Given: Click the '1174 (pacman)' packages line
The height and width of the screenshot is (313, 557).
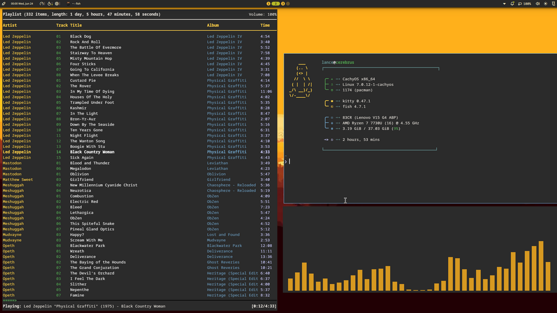Looking at the screenshot, I should click(x=357, y=90).
